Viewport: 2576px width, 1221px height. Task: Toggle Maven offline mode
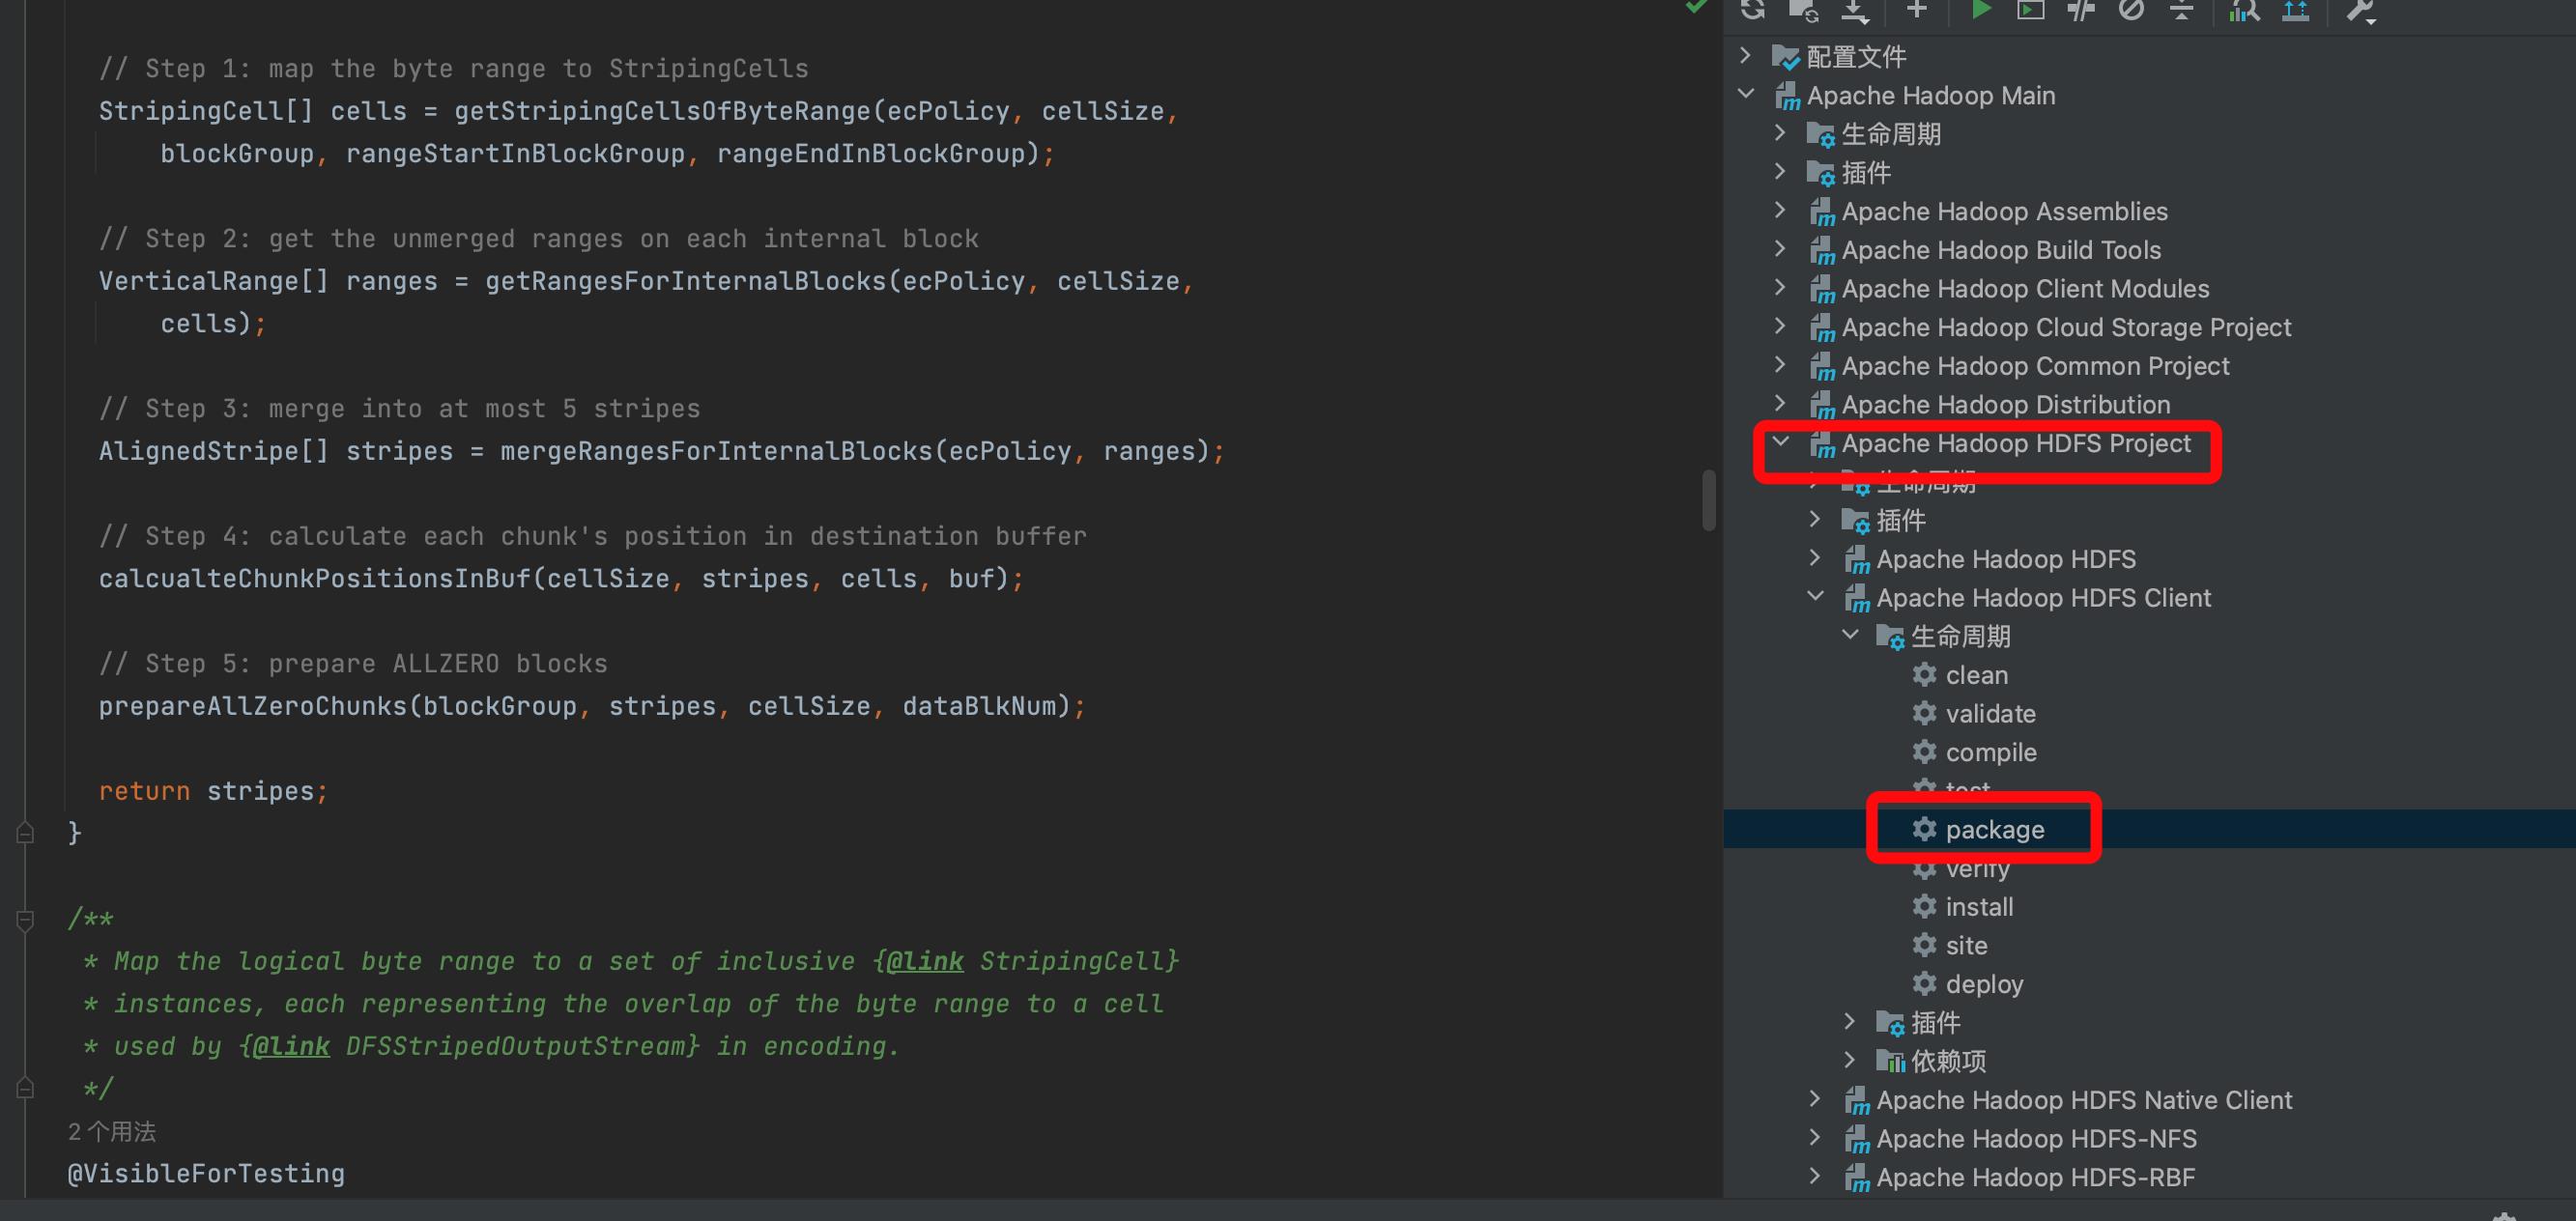coord(2081,10)
